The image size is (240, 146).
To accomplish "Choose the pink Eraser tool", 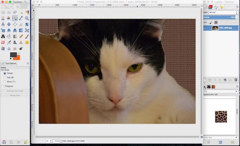I will 3,43.
